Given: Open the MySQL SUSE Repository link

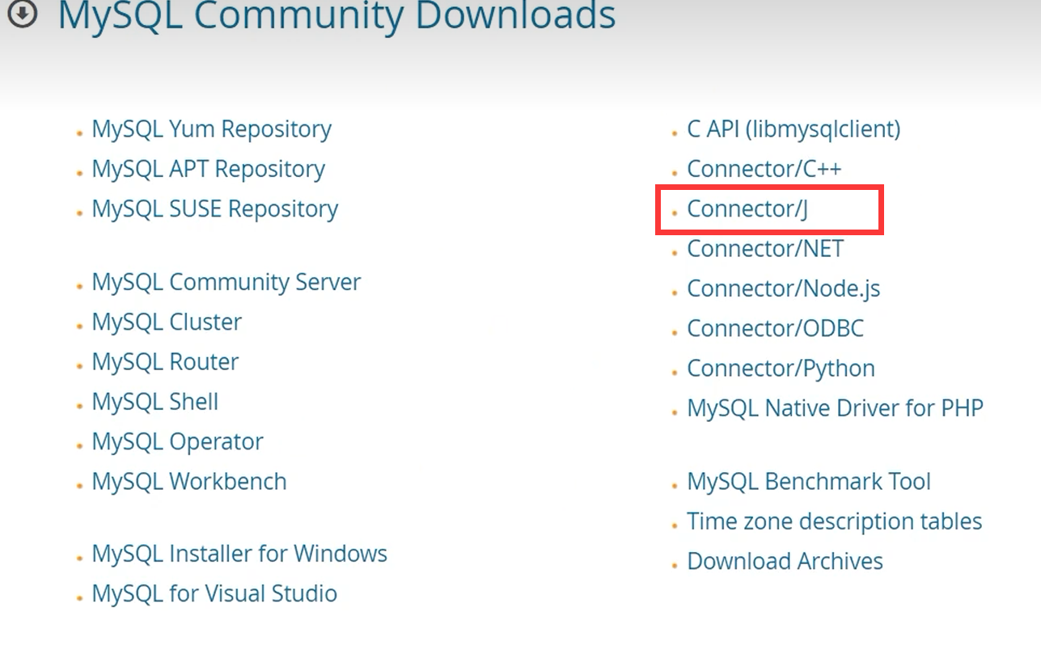Looking at the screenshot, I should (215, 209).
